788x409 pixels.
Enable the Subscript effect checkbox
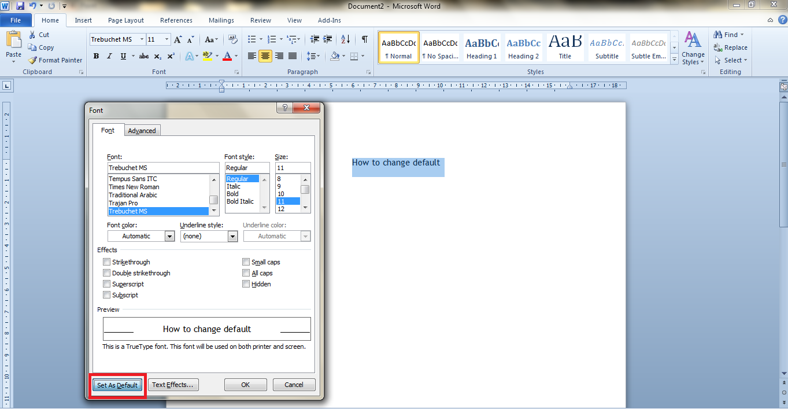[106, 295]
